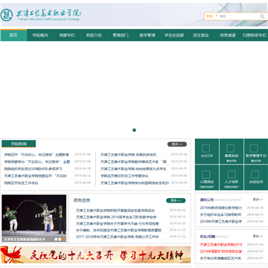Go to the 首页 nav tab
The image size is (268, 268).
point(13,35)
